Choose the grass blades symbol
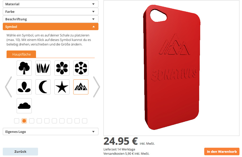The width and height of the screenshot is (242, 157). (x=43, y=68)
